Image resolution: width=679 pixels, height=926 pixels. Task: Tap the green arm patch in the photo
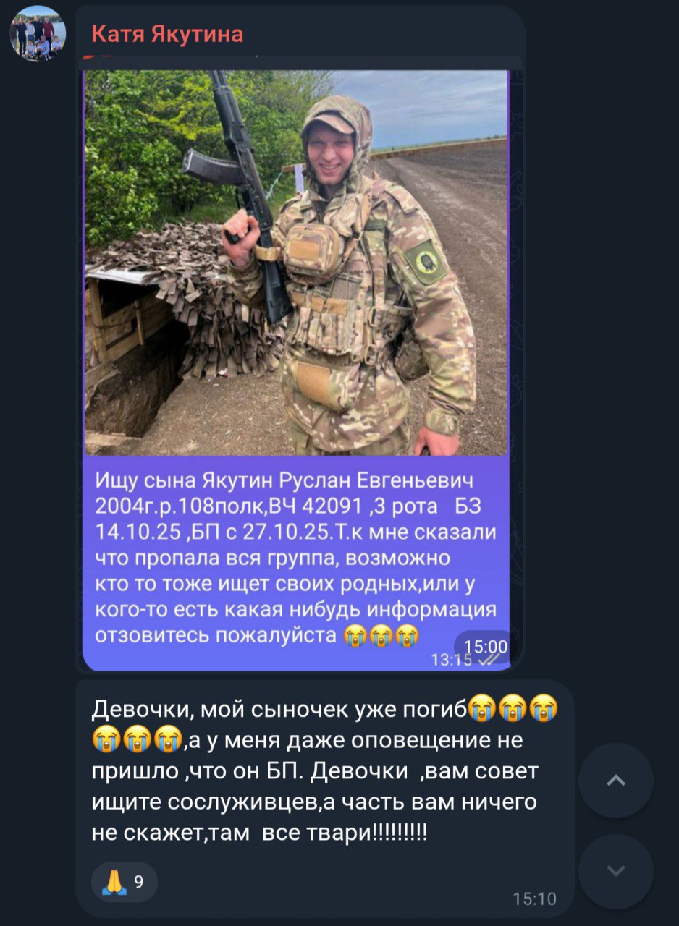(426, 262)
